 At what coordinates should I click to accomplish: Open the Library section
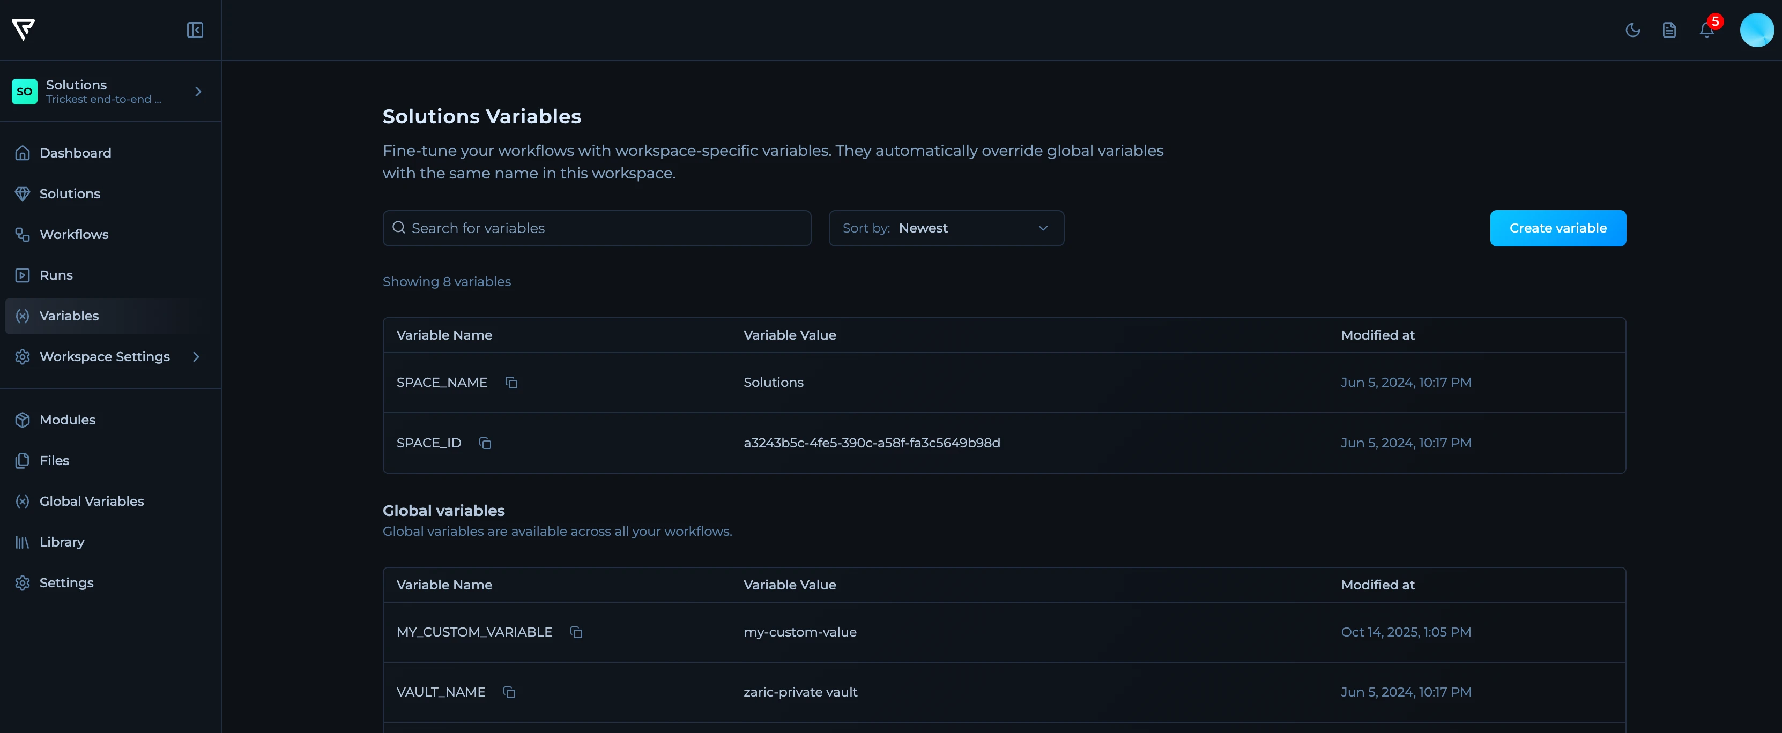coord(62,542)
